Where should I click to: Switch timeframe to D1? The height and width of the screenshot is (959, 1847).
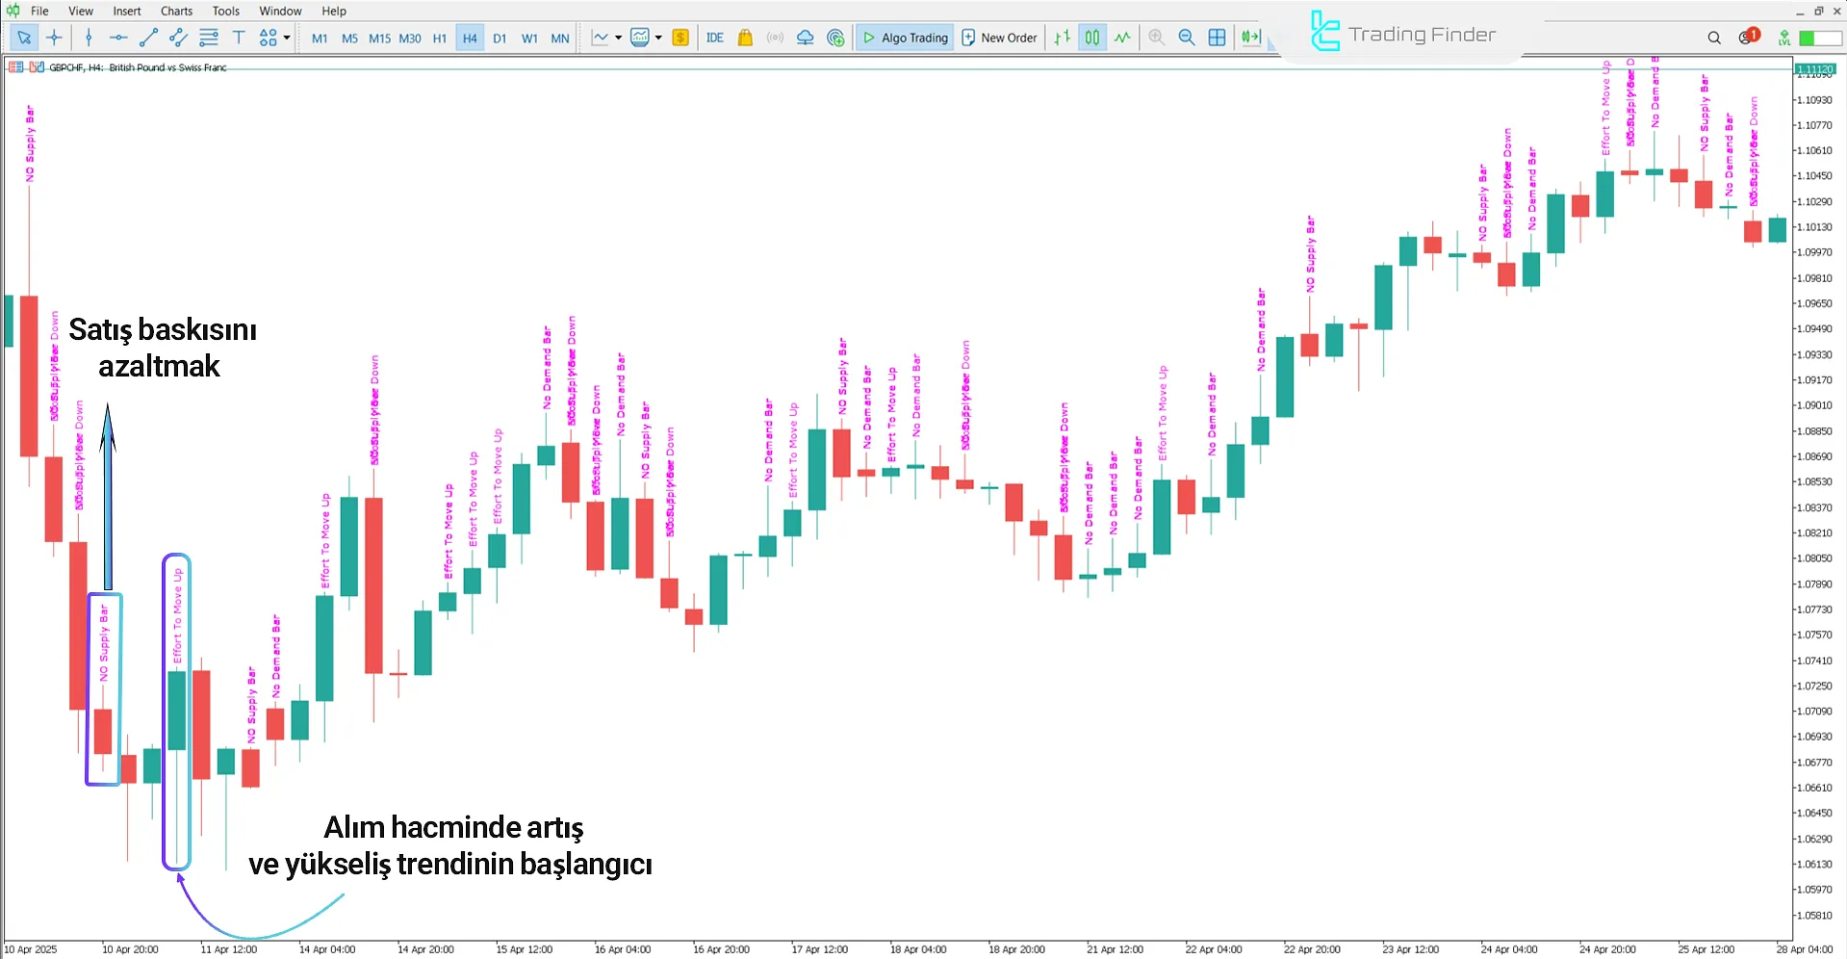pos(500,38)
